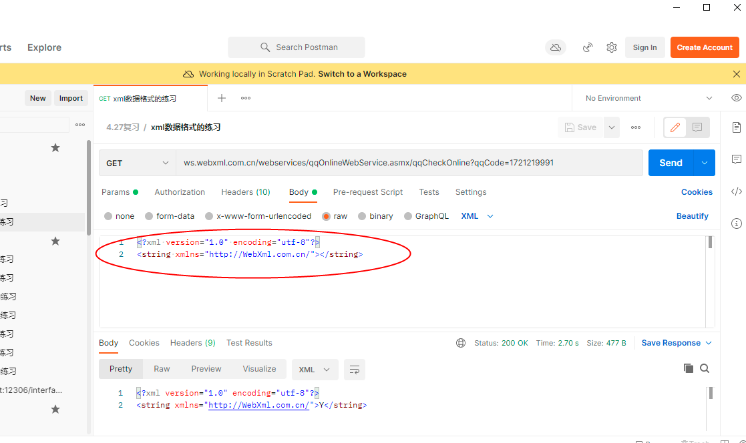Expand the Save button arrow options
746x443 pixels.
(x=612, y=127)
